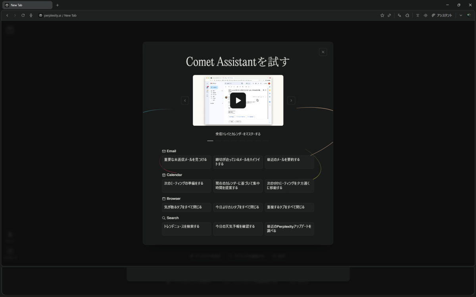476x297 pixels.
Task: Click the copy link icon in the toolbar
Action: point(389,15)
